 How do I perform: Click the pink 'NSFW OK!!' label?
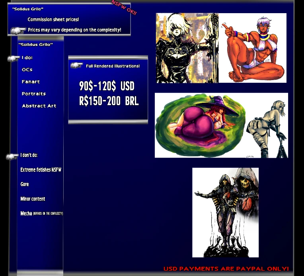pos(124,8)
